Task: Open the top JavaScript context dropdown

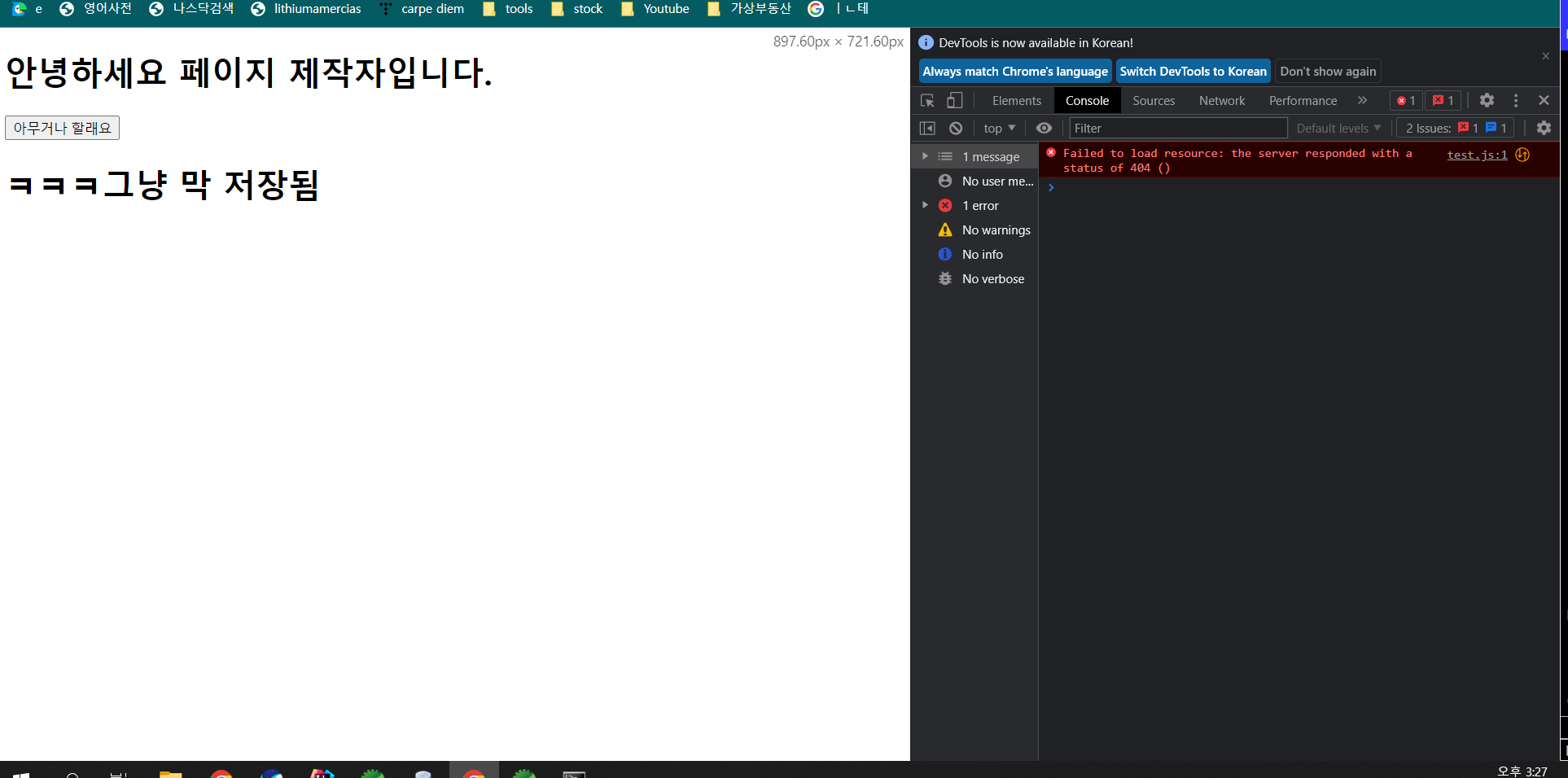Action: coord(999,128)
